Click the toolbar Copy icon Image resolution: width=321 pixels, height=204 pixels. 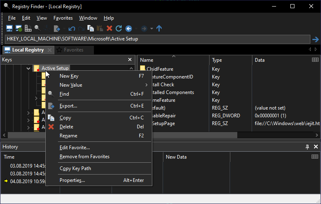91,28
